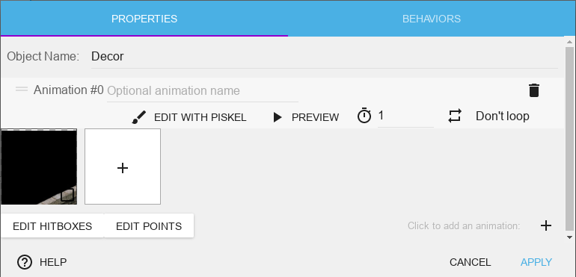Select the Properties tab
Viewport: 576px width, 277px height.
coord(144,19)
